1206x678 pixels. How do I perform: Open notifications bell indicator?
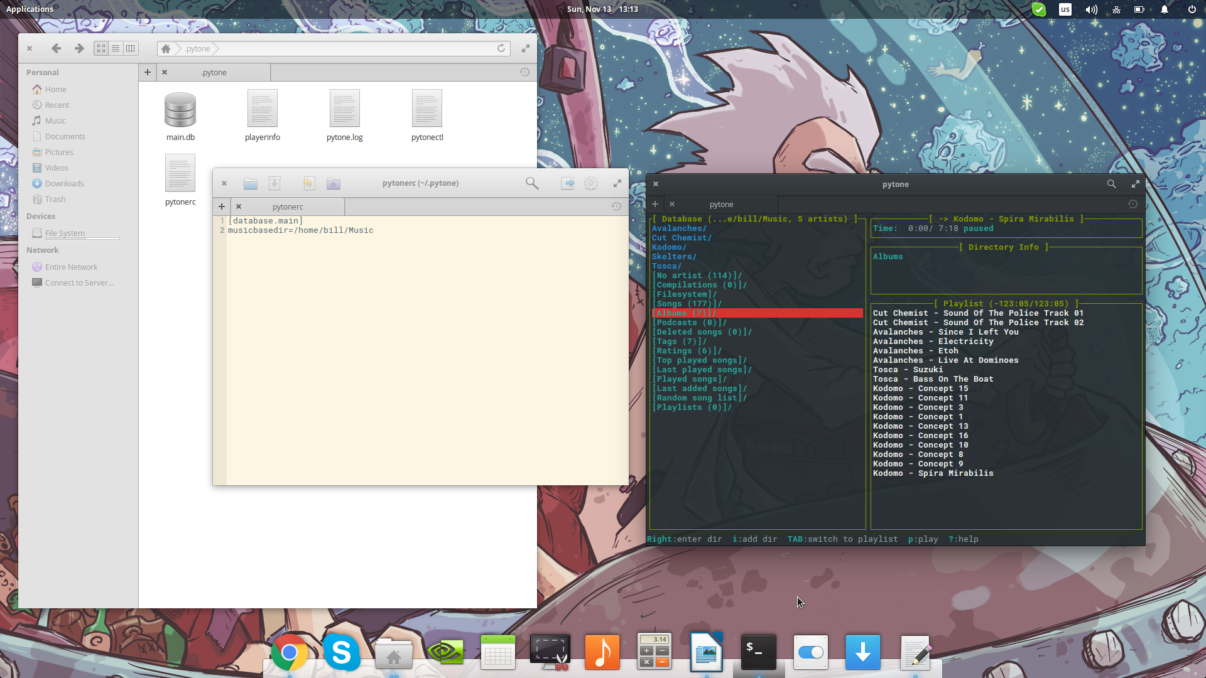pos(1165,9)
